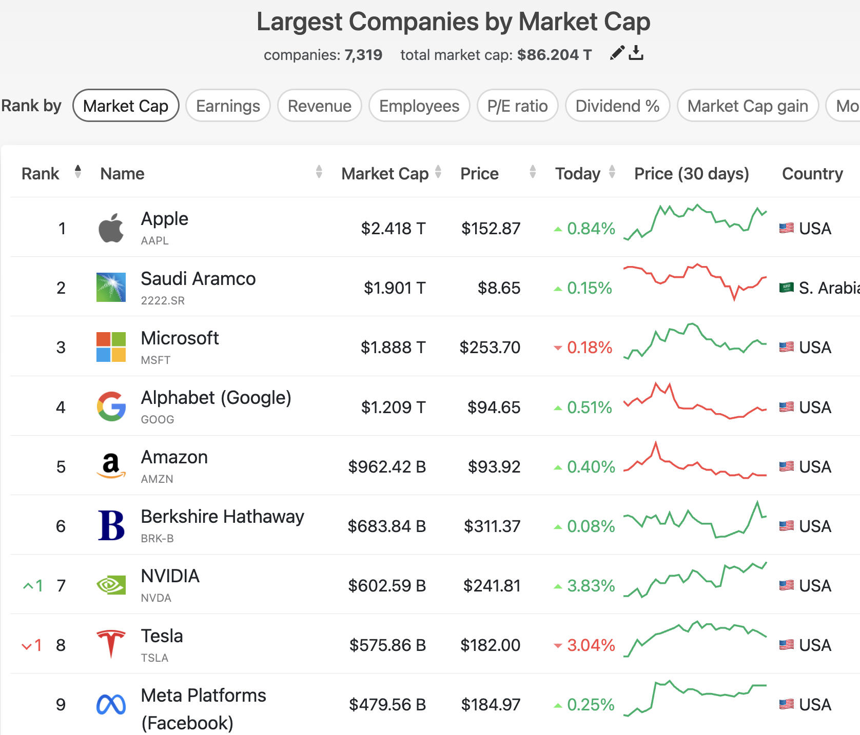
Task: Click the Google logo icon
Action: click(x=111, y=406)
